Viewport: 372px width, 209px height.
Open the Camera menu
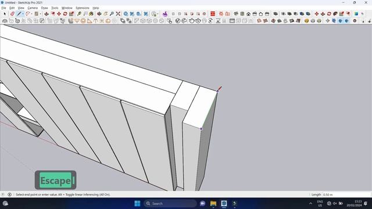click(x=33, y=8)
